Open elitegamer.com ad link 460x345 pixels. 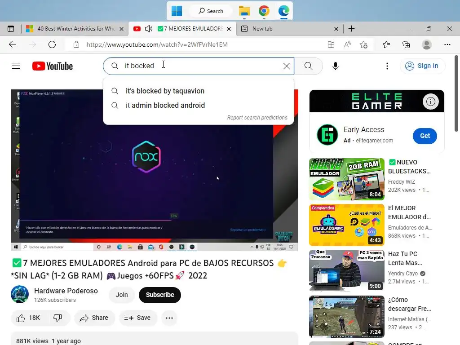pos(374,141)
